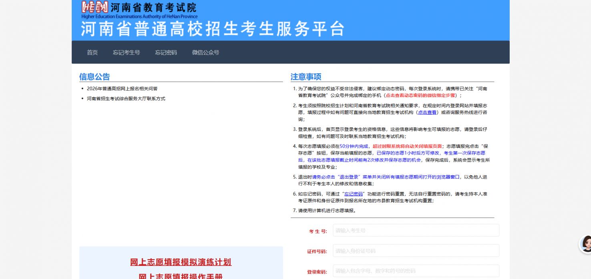This screenshot has width=591, height=279.
Task: Focus the 考生号 input field
Action: (x=416, y=231)
